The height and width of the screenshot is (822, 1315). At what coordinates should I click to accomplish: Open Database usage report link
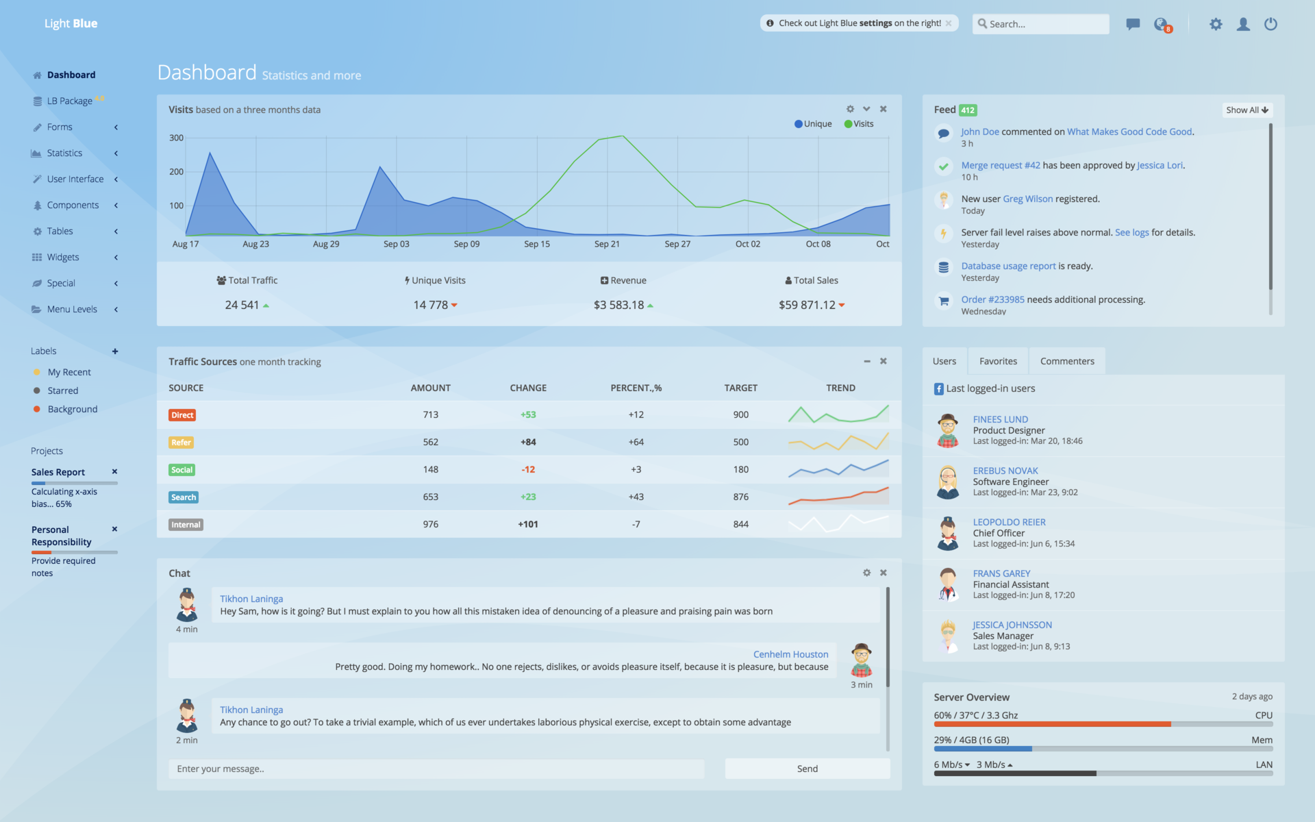point(1008,266)
